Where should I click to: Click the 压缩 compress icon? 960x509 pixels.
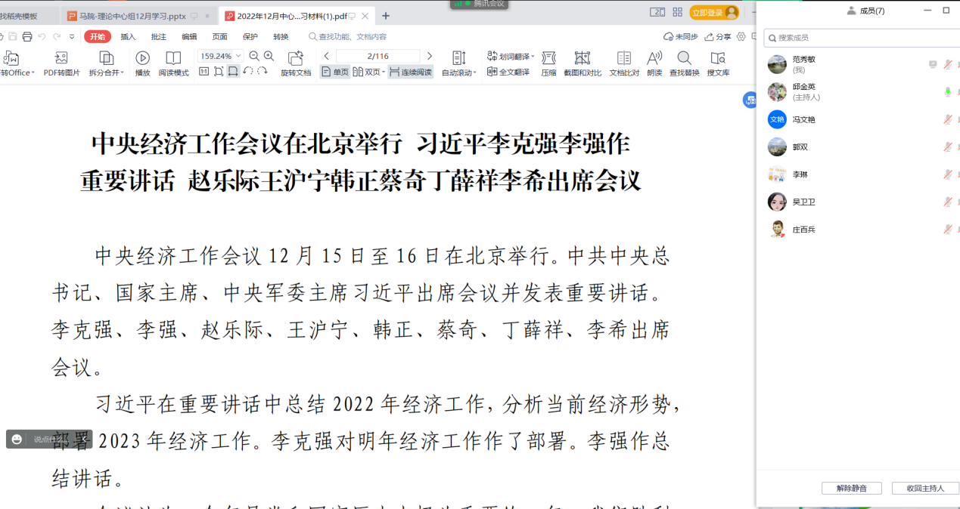548,59
